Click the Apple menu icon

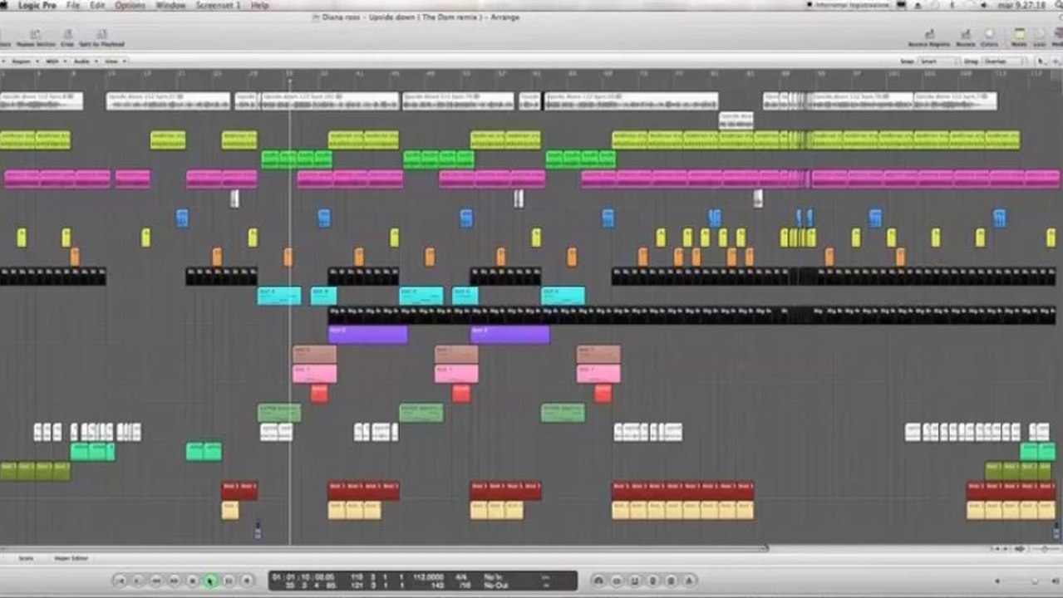coord(3,5)
